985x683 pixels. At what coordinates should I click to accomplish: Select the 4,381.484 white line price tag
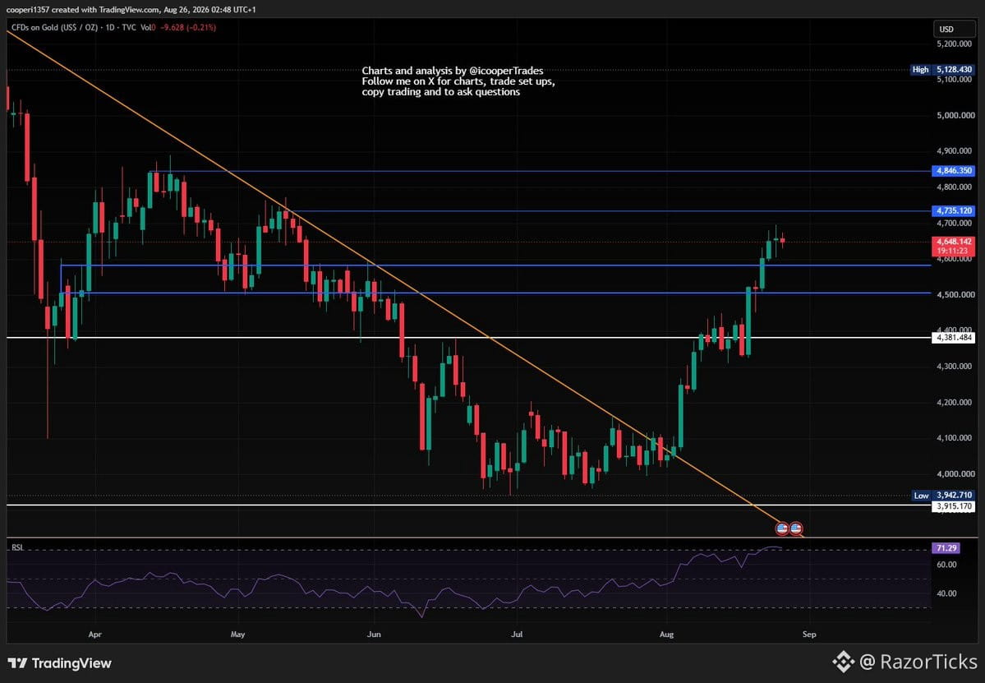point(954,338)
